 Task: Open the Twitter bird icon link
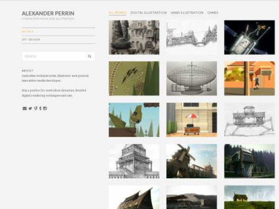tap(30, 108)
